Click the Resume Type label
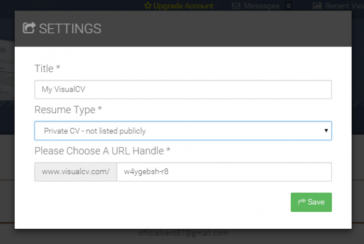364x244 pixels. 68,110
